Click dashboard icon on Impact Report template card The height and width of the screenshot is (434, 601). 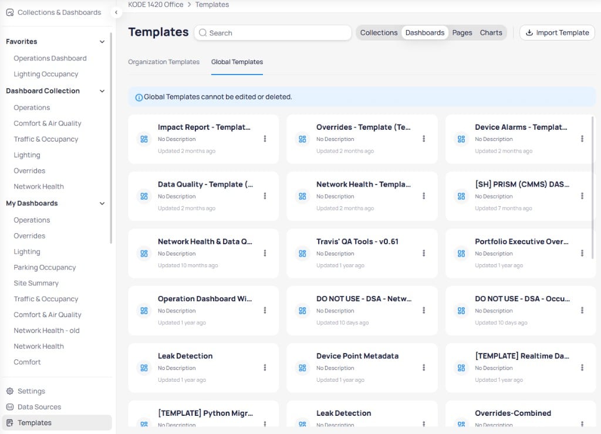(x=144, y=139)
